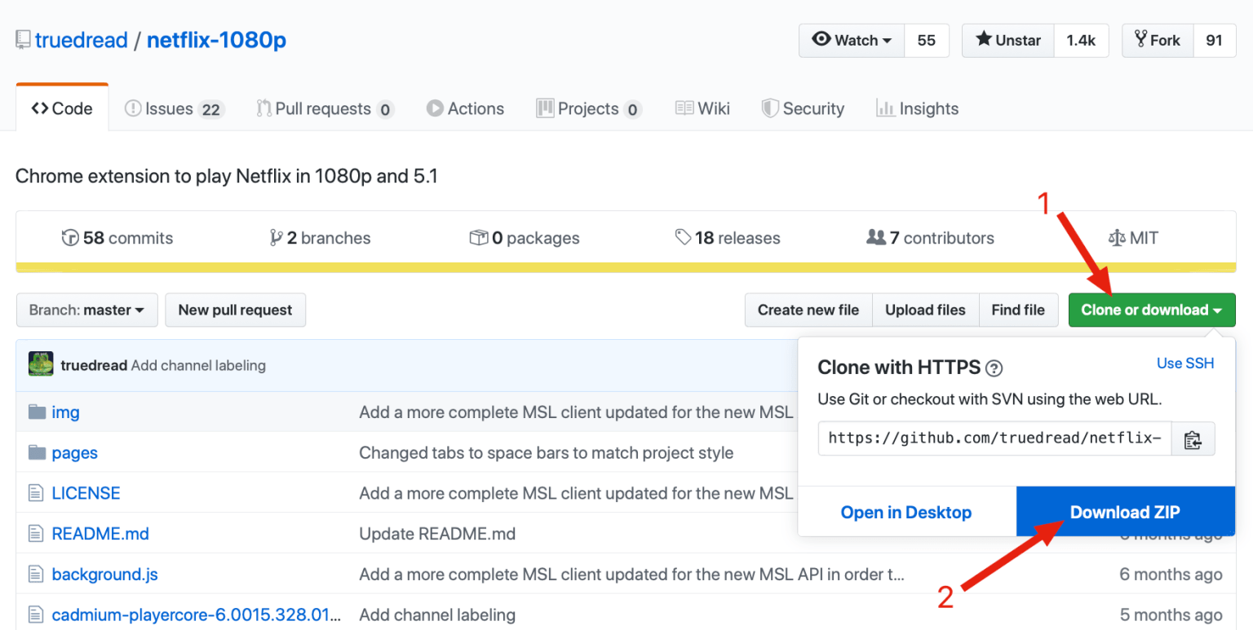Click the New pull request button
This screenshot has height=630, width=1253.
click(x=235, y=310)
